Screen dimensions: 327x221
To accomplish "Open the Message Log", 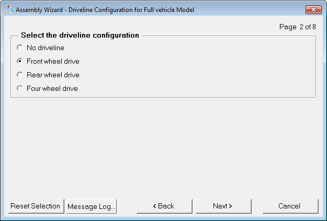I will pos(92,206).
